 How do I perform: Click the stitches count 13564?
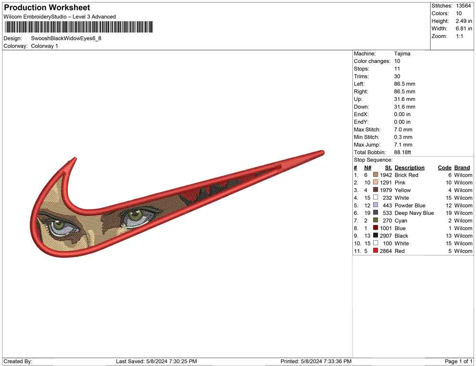coord(463,6)
